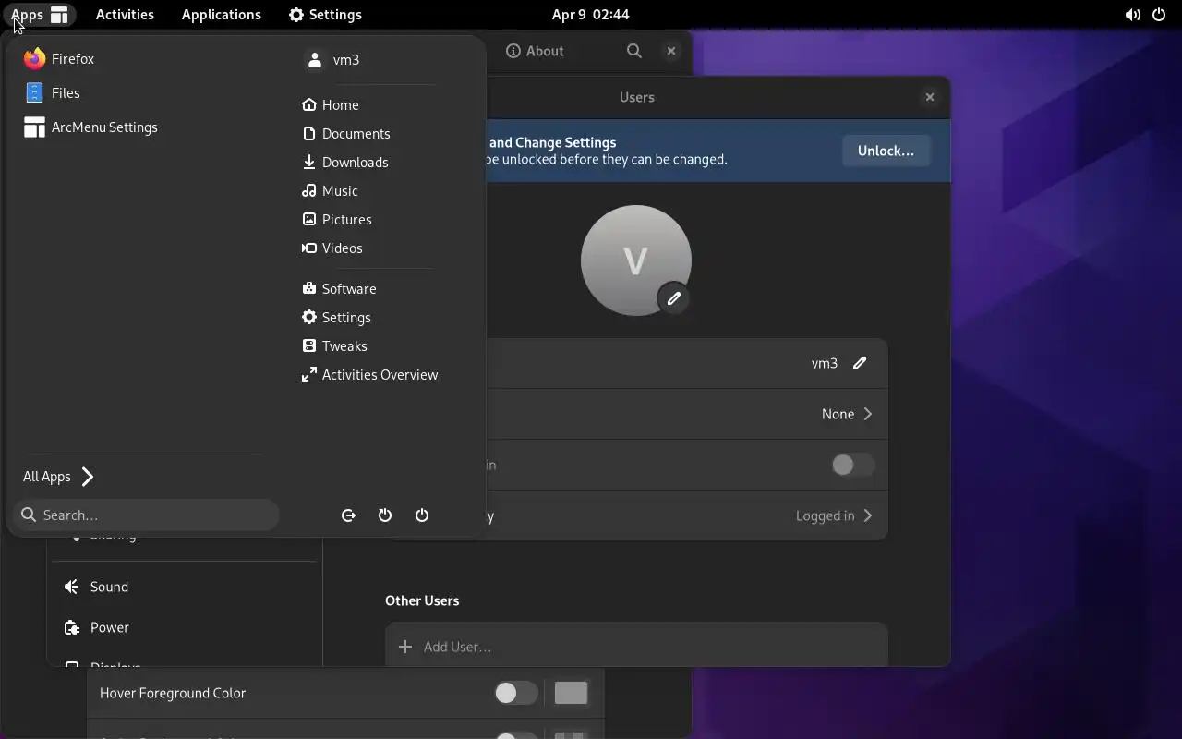Switch to About tab in background window
1182x739 pixels.
535,51
